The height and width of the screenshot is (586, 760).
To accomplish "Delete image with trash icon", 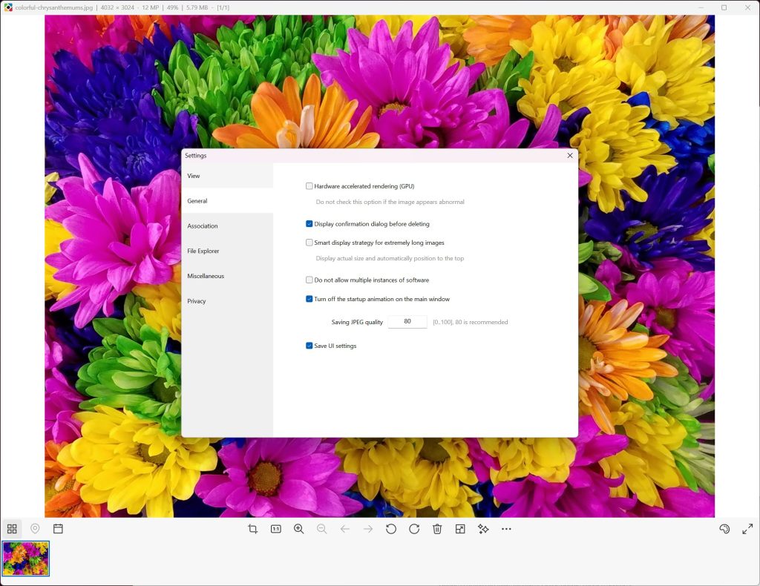I will 437,529.
